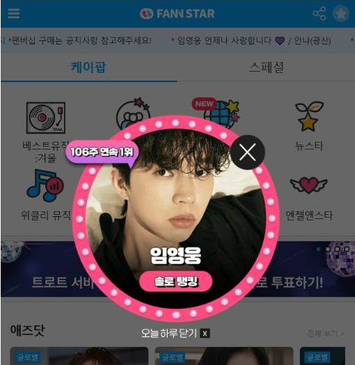Expand 전체 보기 link with chevron

tap(326, 334)
